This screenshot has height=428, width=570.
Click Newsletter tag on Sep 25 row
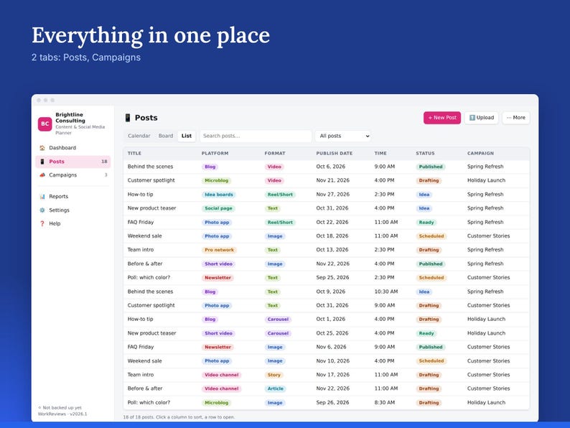click(218, 277)
